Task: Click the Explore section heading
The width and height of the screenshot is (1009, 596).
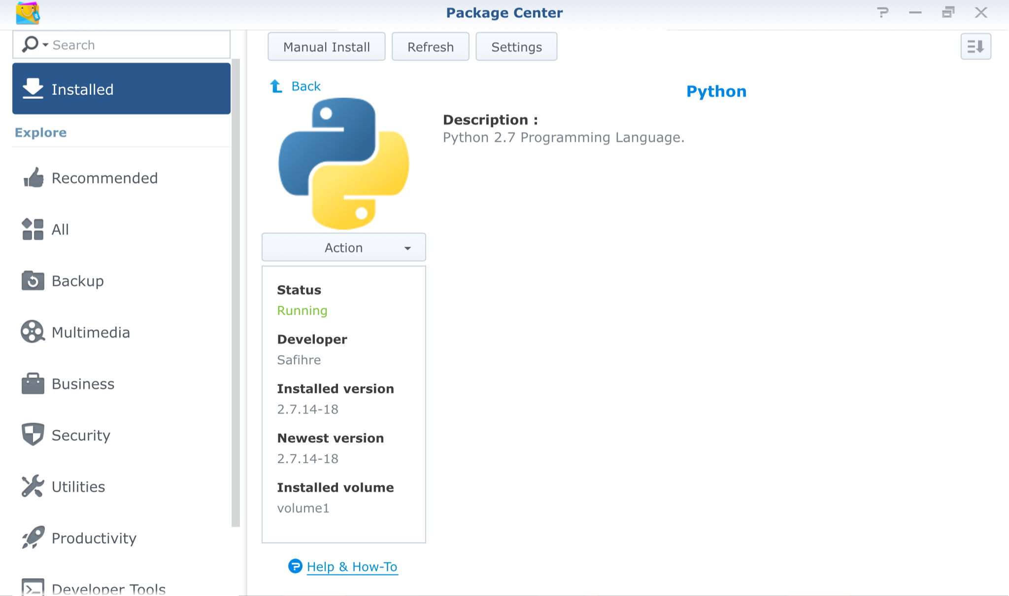Action: (x=40, y=132)
